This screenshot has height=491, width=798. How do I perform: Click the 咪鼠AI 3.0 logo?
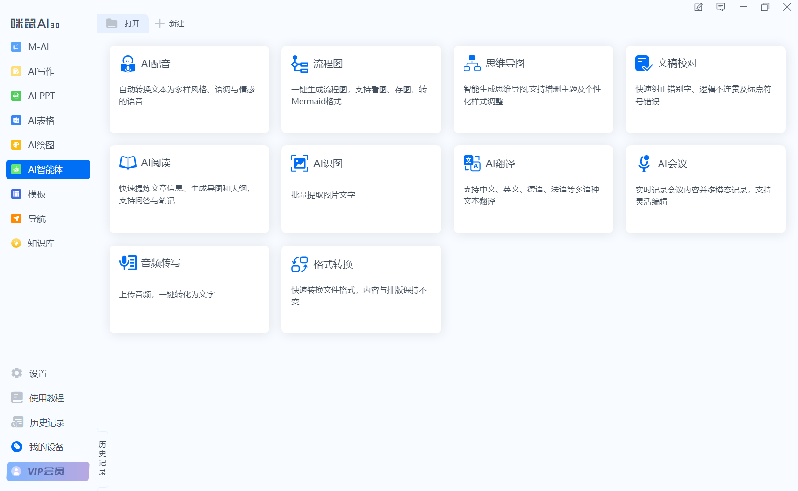pyautogui.click(x=35, y=23)
